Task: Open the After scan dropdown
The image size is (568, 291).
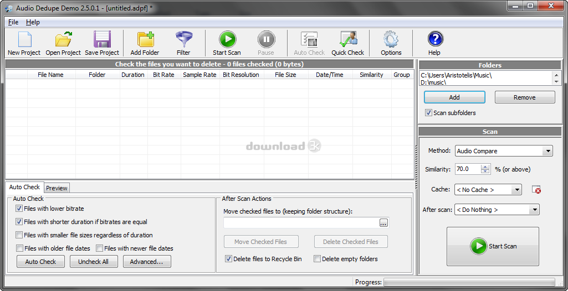Action: (497, 210)
